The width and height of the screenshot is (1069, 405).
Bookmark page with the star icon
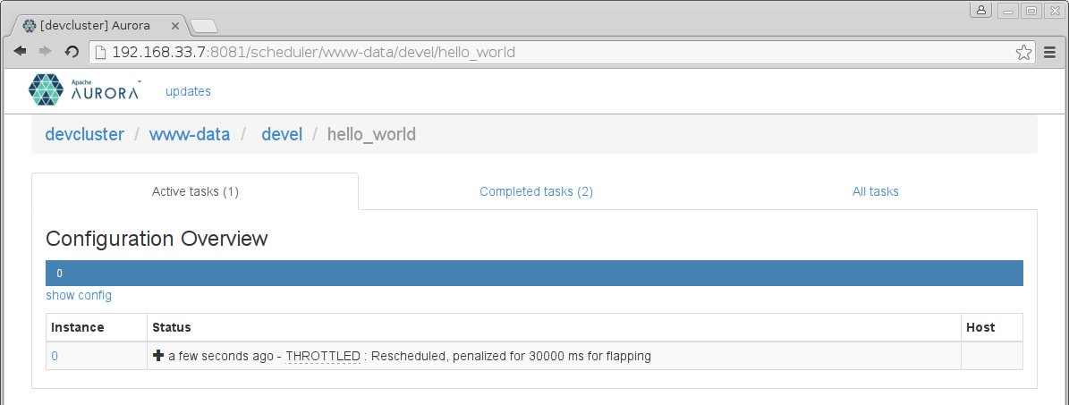[x=1023, y=53]
